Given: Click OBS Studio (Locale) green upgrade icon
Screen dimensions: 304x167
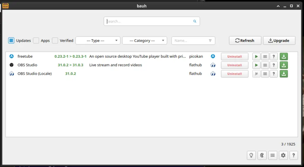Looking at the screenshot, I should pos(284,74).
